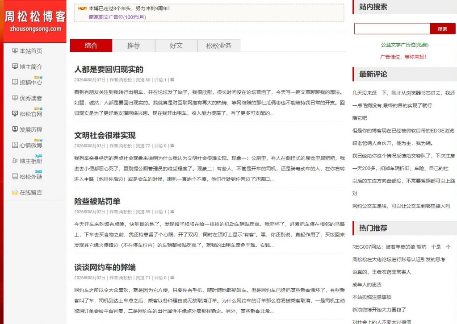Viewport: 457px width, 324px height.
Task: Open 周松松在大佬论坛进行账号认证引发的思考
Action: pyautogui.click(x=399, y=259)
